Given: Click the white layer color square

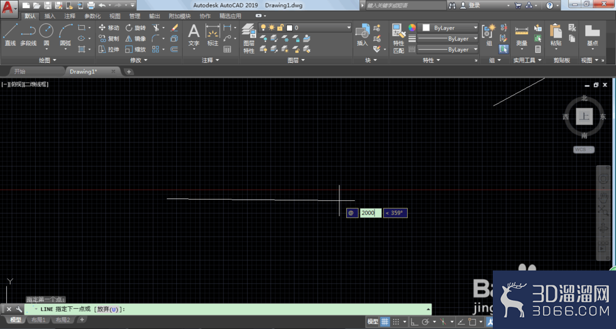Looking at the screenshot, I should click(290, 28).
